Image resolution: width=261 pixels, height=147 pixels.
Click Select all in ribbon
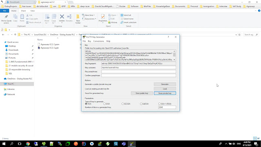pos(126,15)
